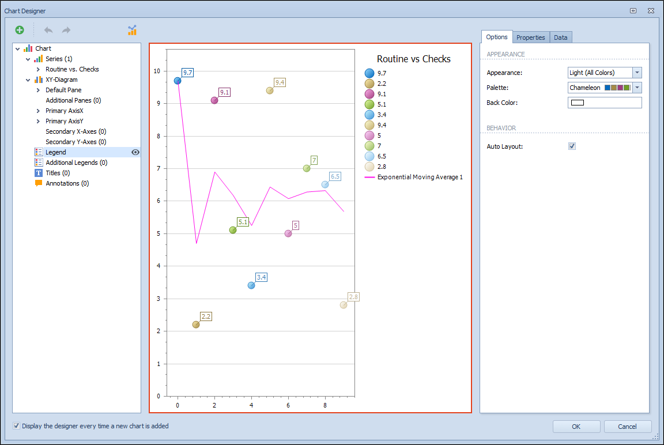664x445 pixels.
Task: Open the Palette dropdown arrow
Action: [x=637, y=88]
